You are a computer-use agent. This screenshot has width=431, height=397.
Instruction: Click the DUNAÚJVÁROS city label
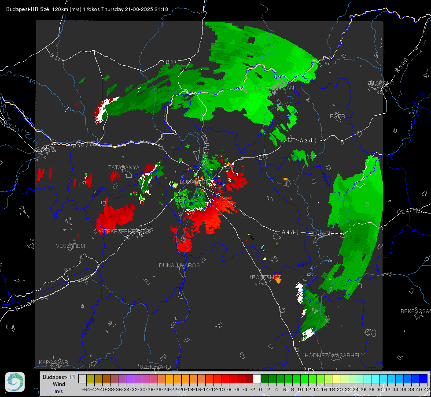point(179,265)
